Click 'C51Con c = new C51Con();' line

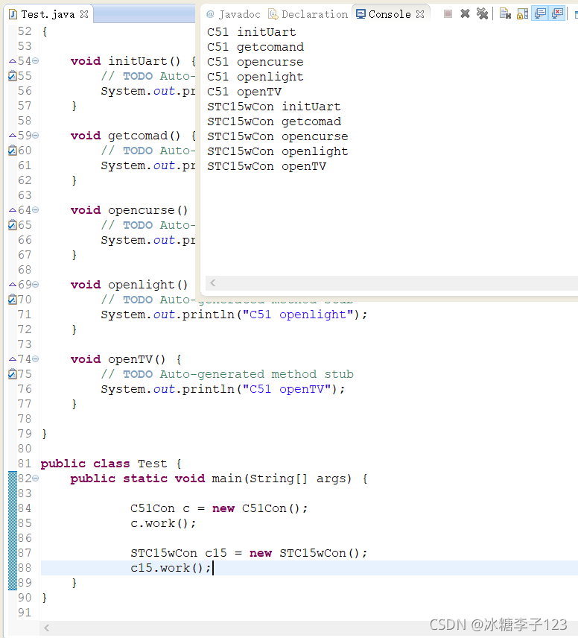[x=219, y=508]
